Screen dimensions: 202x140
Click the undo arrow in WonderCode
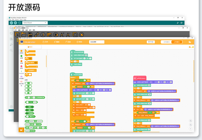[190, 47]
